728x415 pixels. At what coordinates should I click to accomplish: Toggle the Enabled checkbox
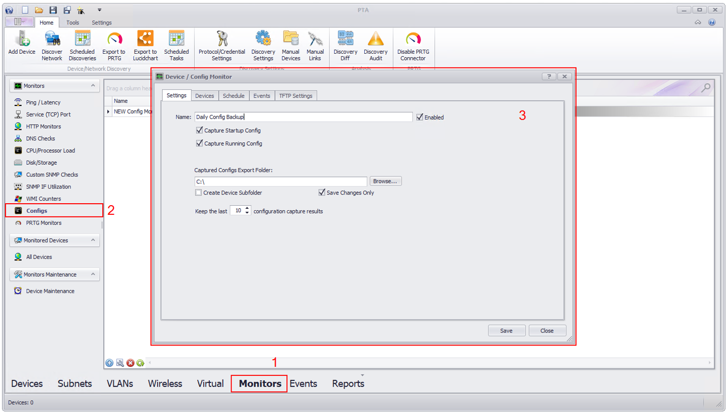click(419, 117)
